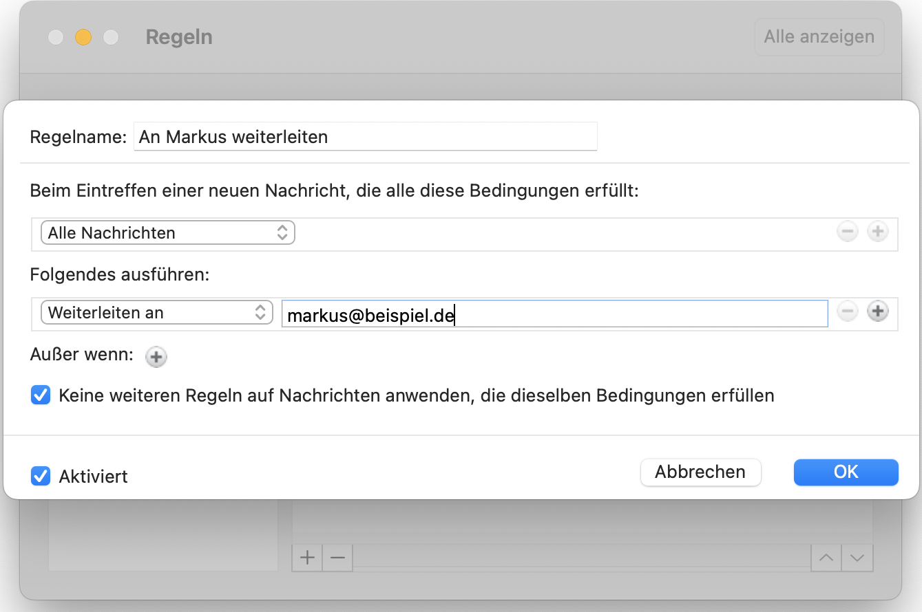The image size is (922, 612).
Task: Uncheck the Aktiviert checkbox
Action: click(41, 476)
